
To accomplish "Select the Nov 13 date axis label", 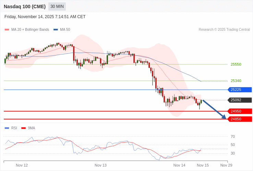I will point(100,165).
